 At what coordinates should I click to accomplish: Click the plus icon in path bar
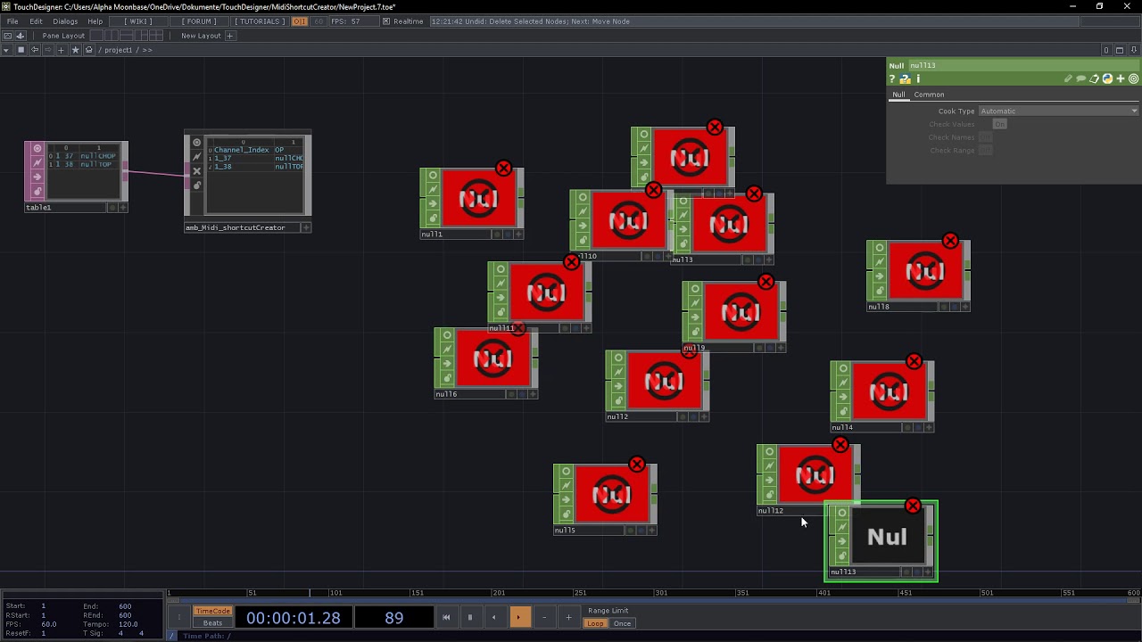[61, 50]
